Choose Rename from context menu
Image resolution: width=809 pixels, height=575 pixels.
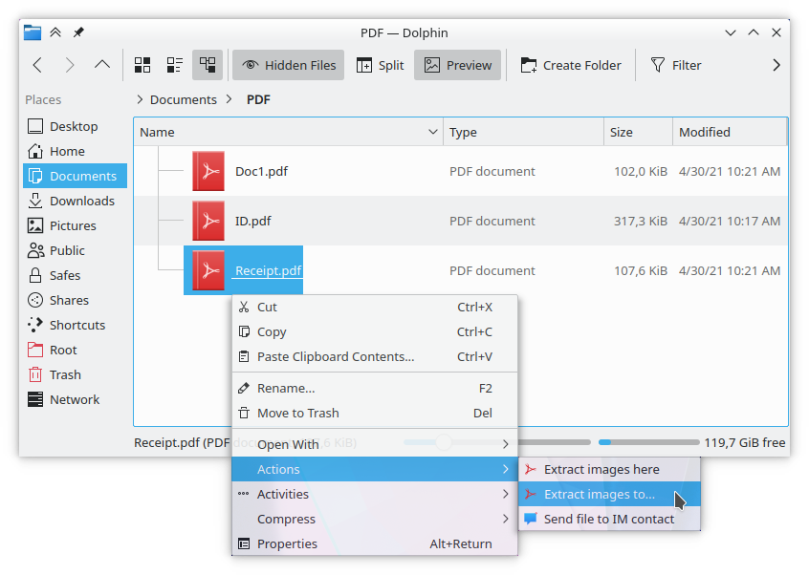[375, 388]
